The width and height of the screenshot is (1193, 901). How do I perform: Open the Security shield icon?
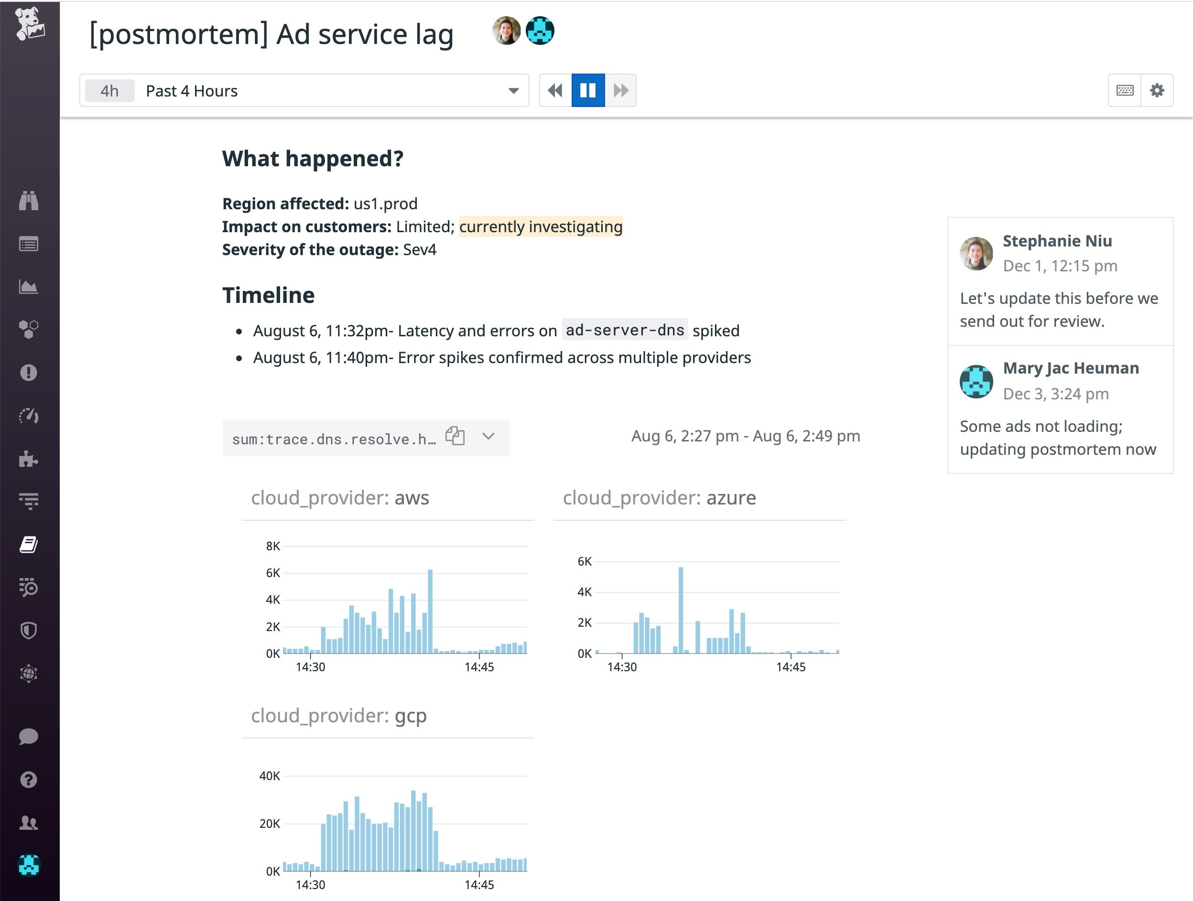(x=29, y=630)
